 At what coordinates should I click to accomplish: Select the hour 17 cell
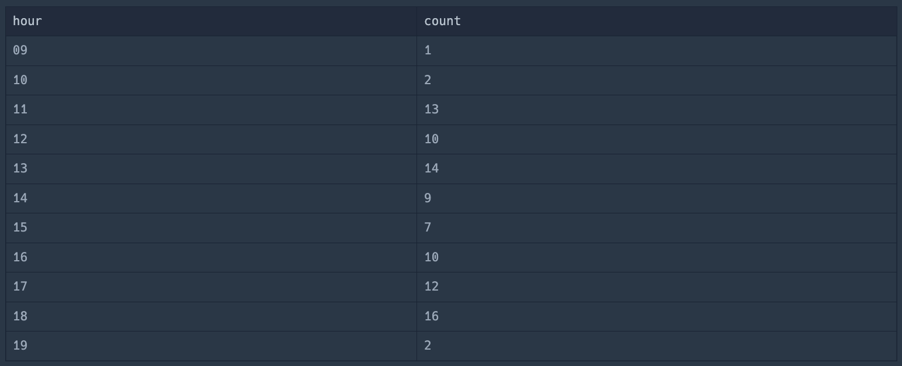pos(20,286)
